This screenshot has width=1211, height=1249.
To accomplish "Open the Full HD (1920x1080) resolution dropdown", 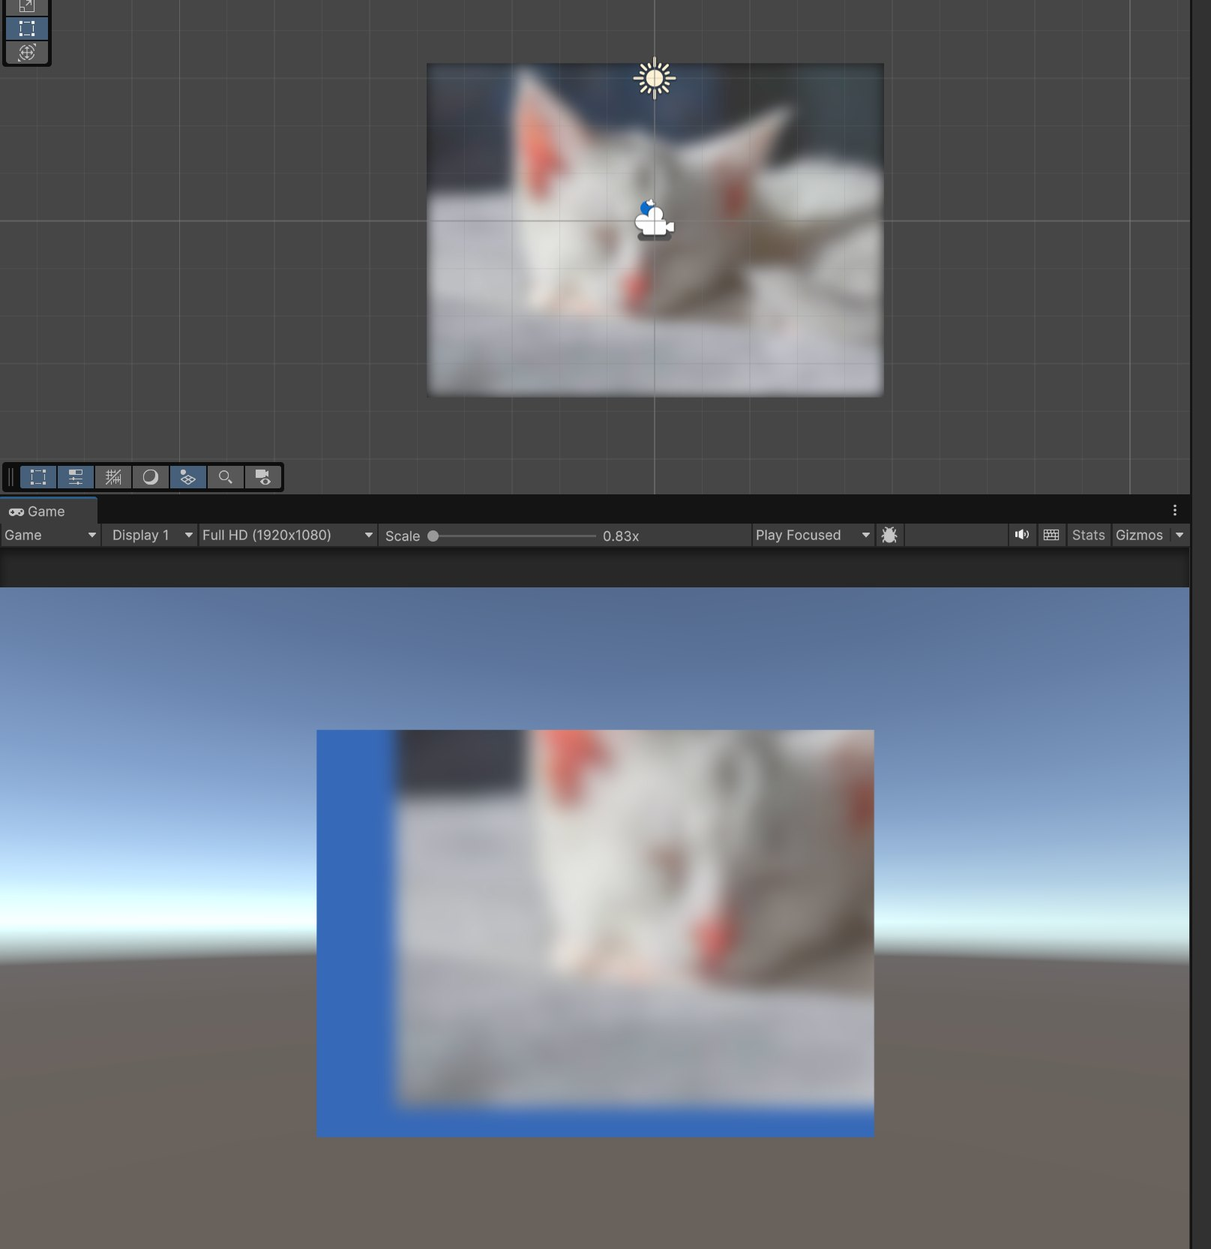I will pos(288,535).
